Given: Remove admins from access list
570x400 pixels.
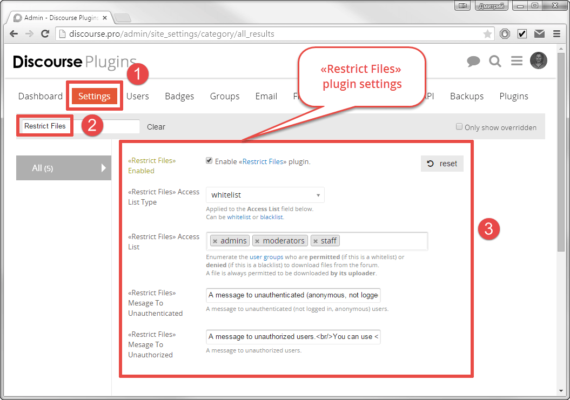Looking at the screenshot, I should 215,241.
